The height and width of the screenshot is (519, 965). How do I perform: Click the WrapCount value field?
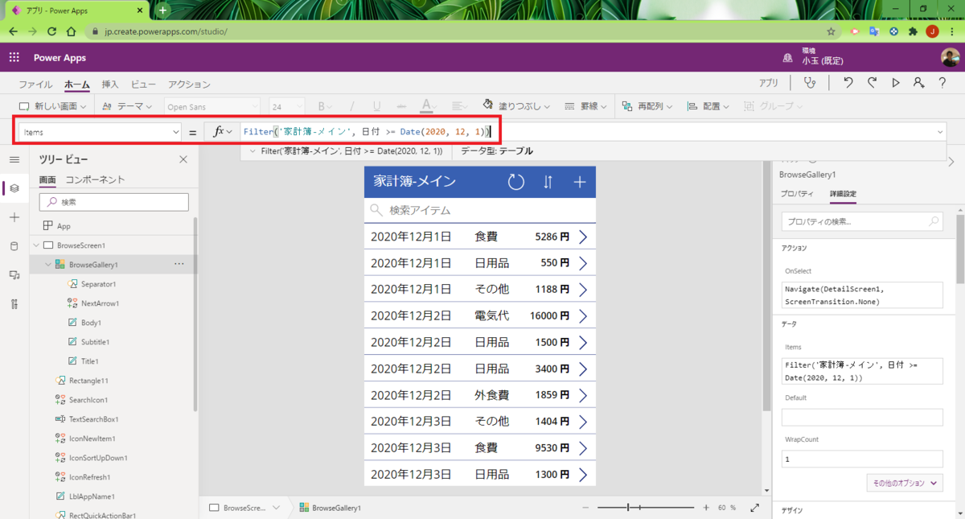pyautogui.click(x=862, y=459)
